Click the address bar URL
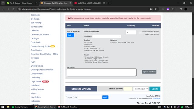This screenshot has width=194, height=109. [56, 9]
